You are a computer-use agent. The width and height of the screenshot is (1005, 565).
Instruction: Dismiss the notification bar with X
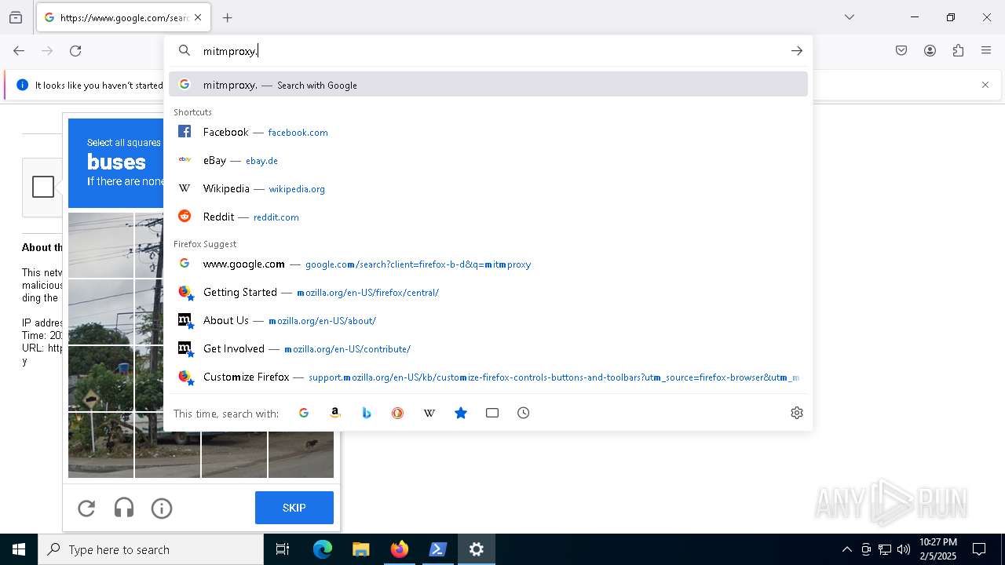coord(985,85)
